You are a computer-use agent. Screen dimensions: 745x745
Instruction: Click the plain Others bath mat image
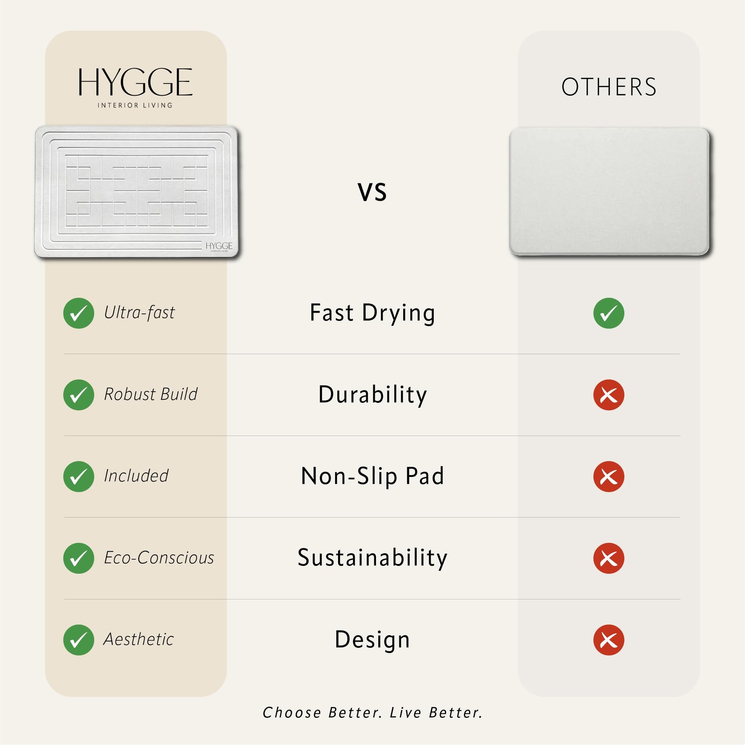[x=609, y=191]
